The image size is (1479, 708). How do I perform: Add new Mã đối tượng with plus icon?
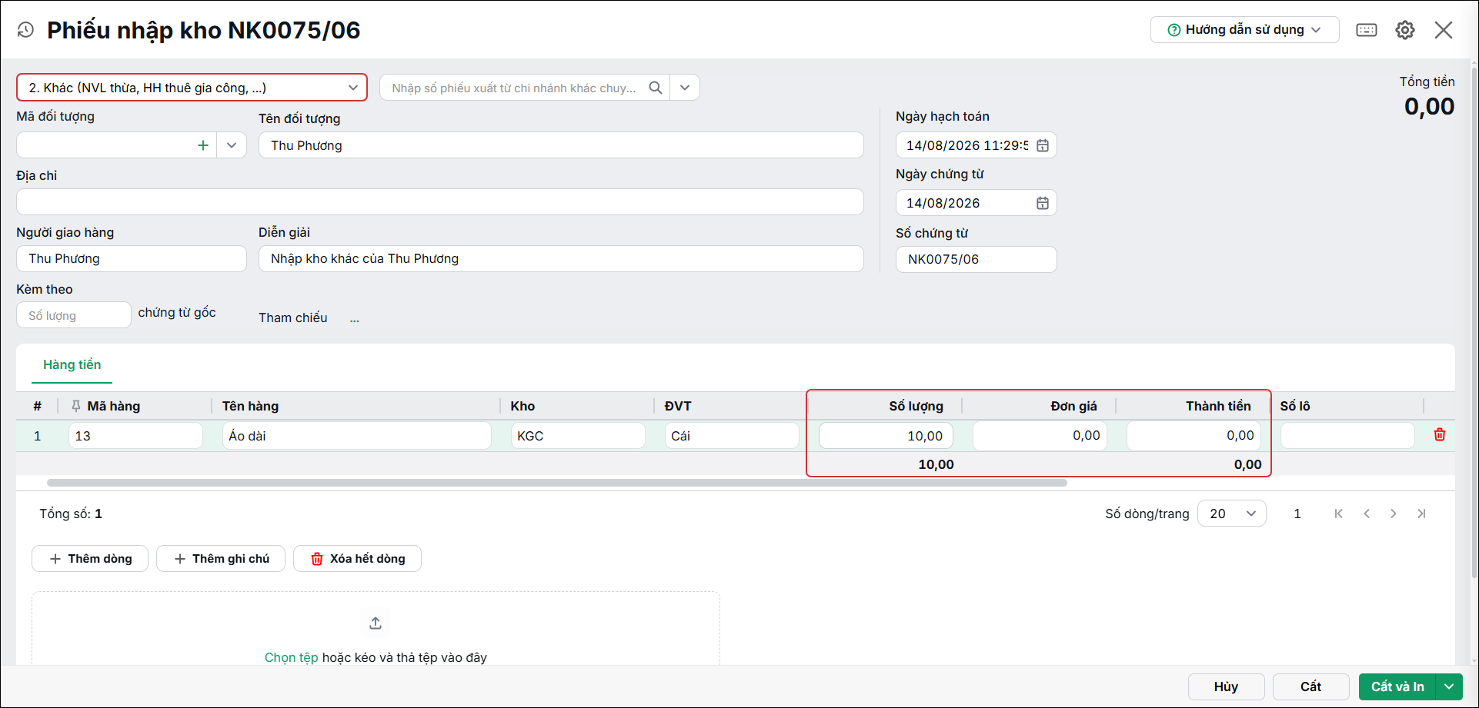point(203,145)
